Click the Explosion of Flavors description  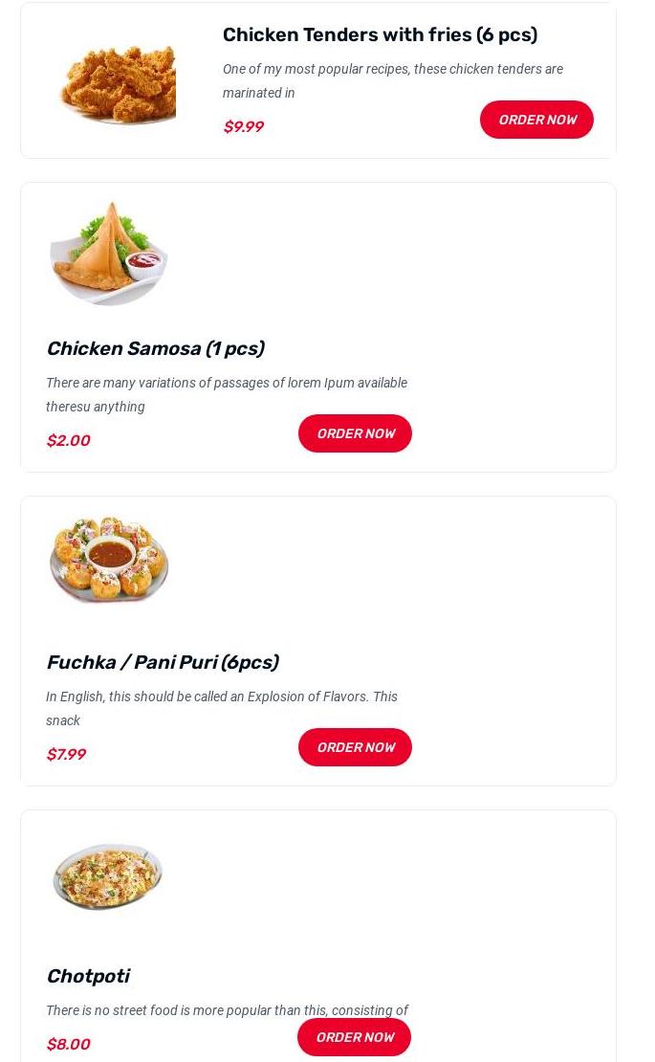tap(222, 708)
